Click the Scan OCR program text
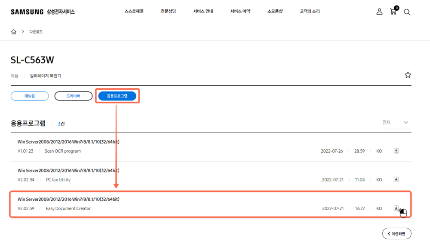Viewport: 430px width, 241px height. coord(63,151)
